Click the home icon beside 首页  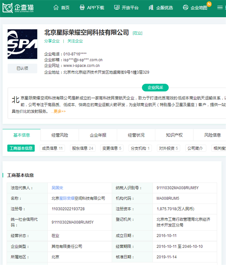point(56,7)
